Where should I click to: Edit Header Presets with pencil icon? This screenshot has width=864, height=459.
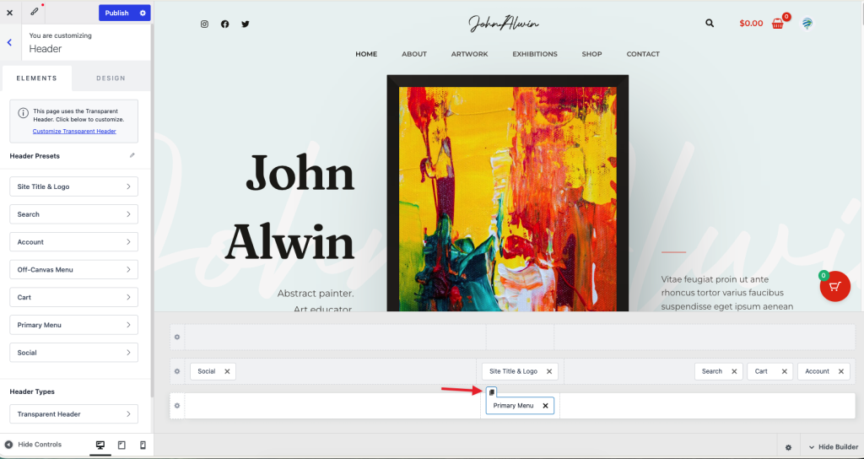132,155
